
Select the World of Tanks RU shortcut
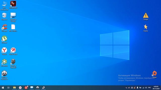tap(13, 63)
